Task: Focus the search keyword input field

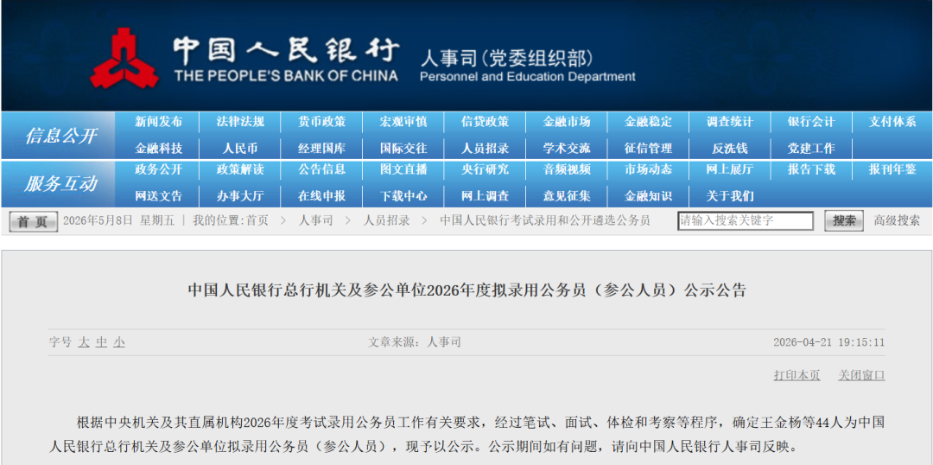Action: click(x=746, y=221)
